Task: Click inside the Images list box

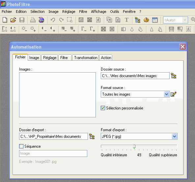Action: (x=57, y=95)
